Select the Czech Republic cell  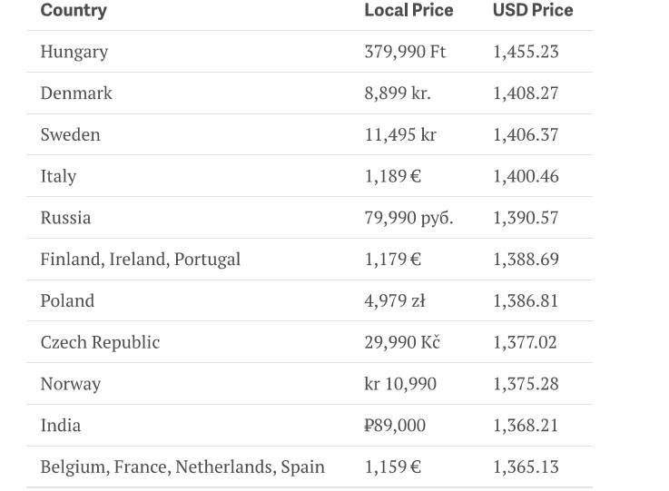tap(100, 342)
